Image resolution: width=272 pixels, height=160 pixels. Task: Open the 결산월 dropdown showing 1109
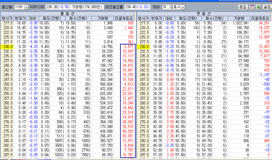point(21,7)
